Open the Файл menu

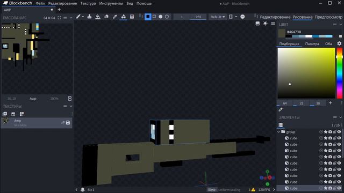40,4
